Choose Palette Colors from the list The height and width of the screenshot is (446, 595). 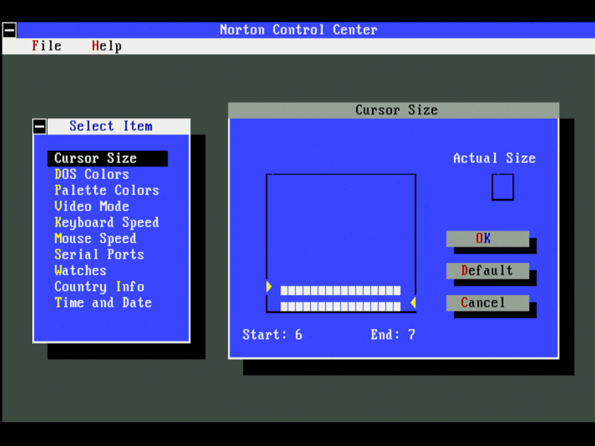tap(107, 190)
